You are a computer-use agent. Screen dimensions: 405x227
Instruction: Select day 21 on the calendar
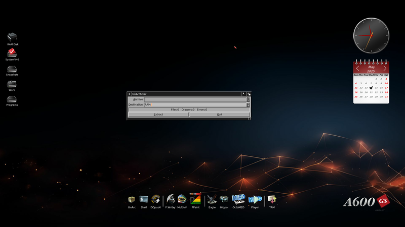pos(371,92)
